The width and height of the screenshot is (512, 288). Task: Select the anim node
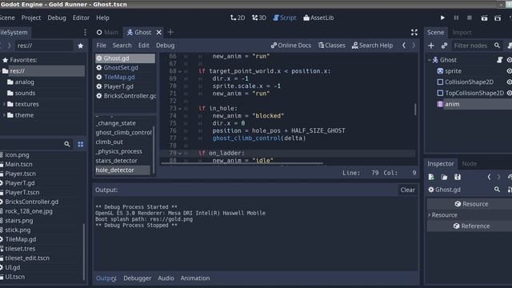(x=452, y=104)
